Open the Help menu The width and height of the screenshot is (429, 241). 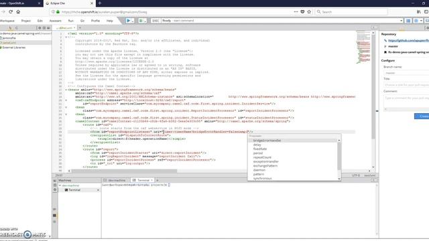coord(109,21)
